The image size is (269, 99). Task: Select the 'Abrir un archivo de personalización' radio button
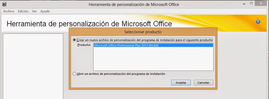click(x=74, y=74)
